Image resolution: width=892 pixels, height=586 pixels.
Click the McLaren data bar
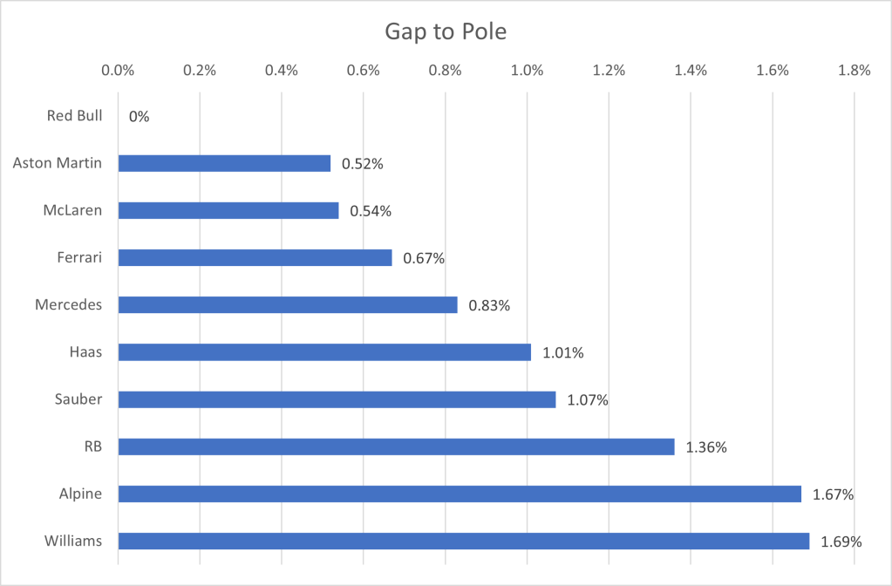click(x=228, y=211)
